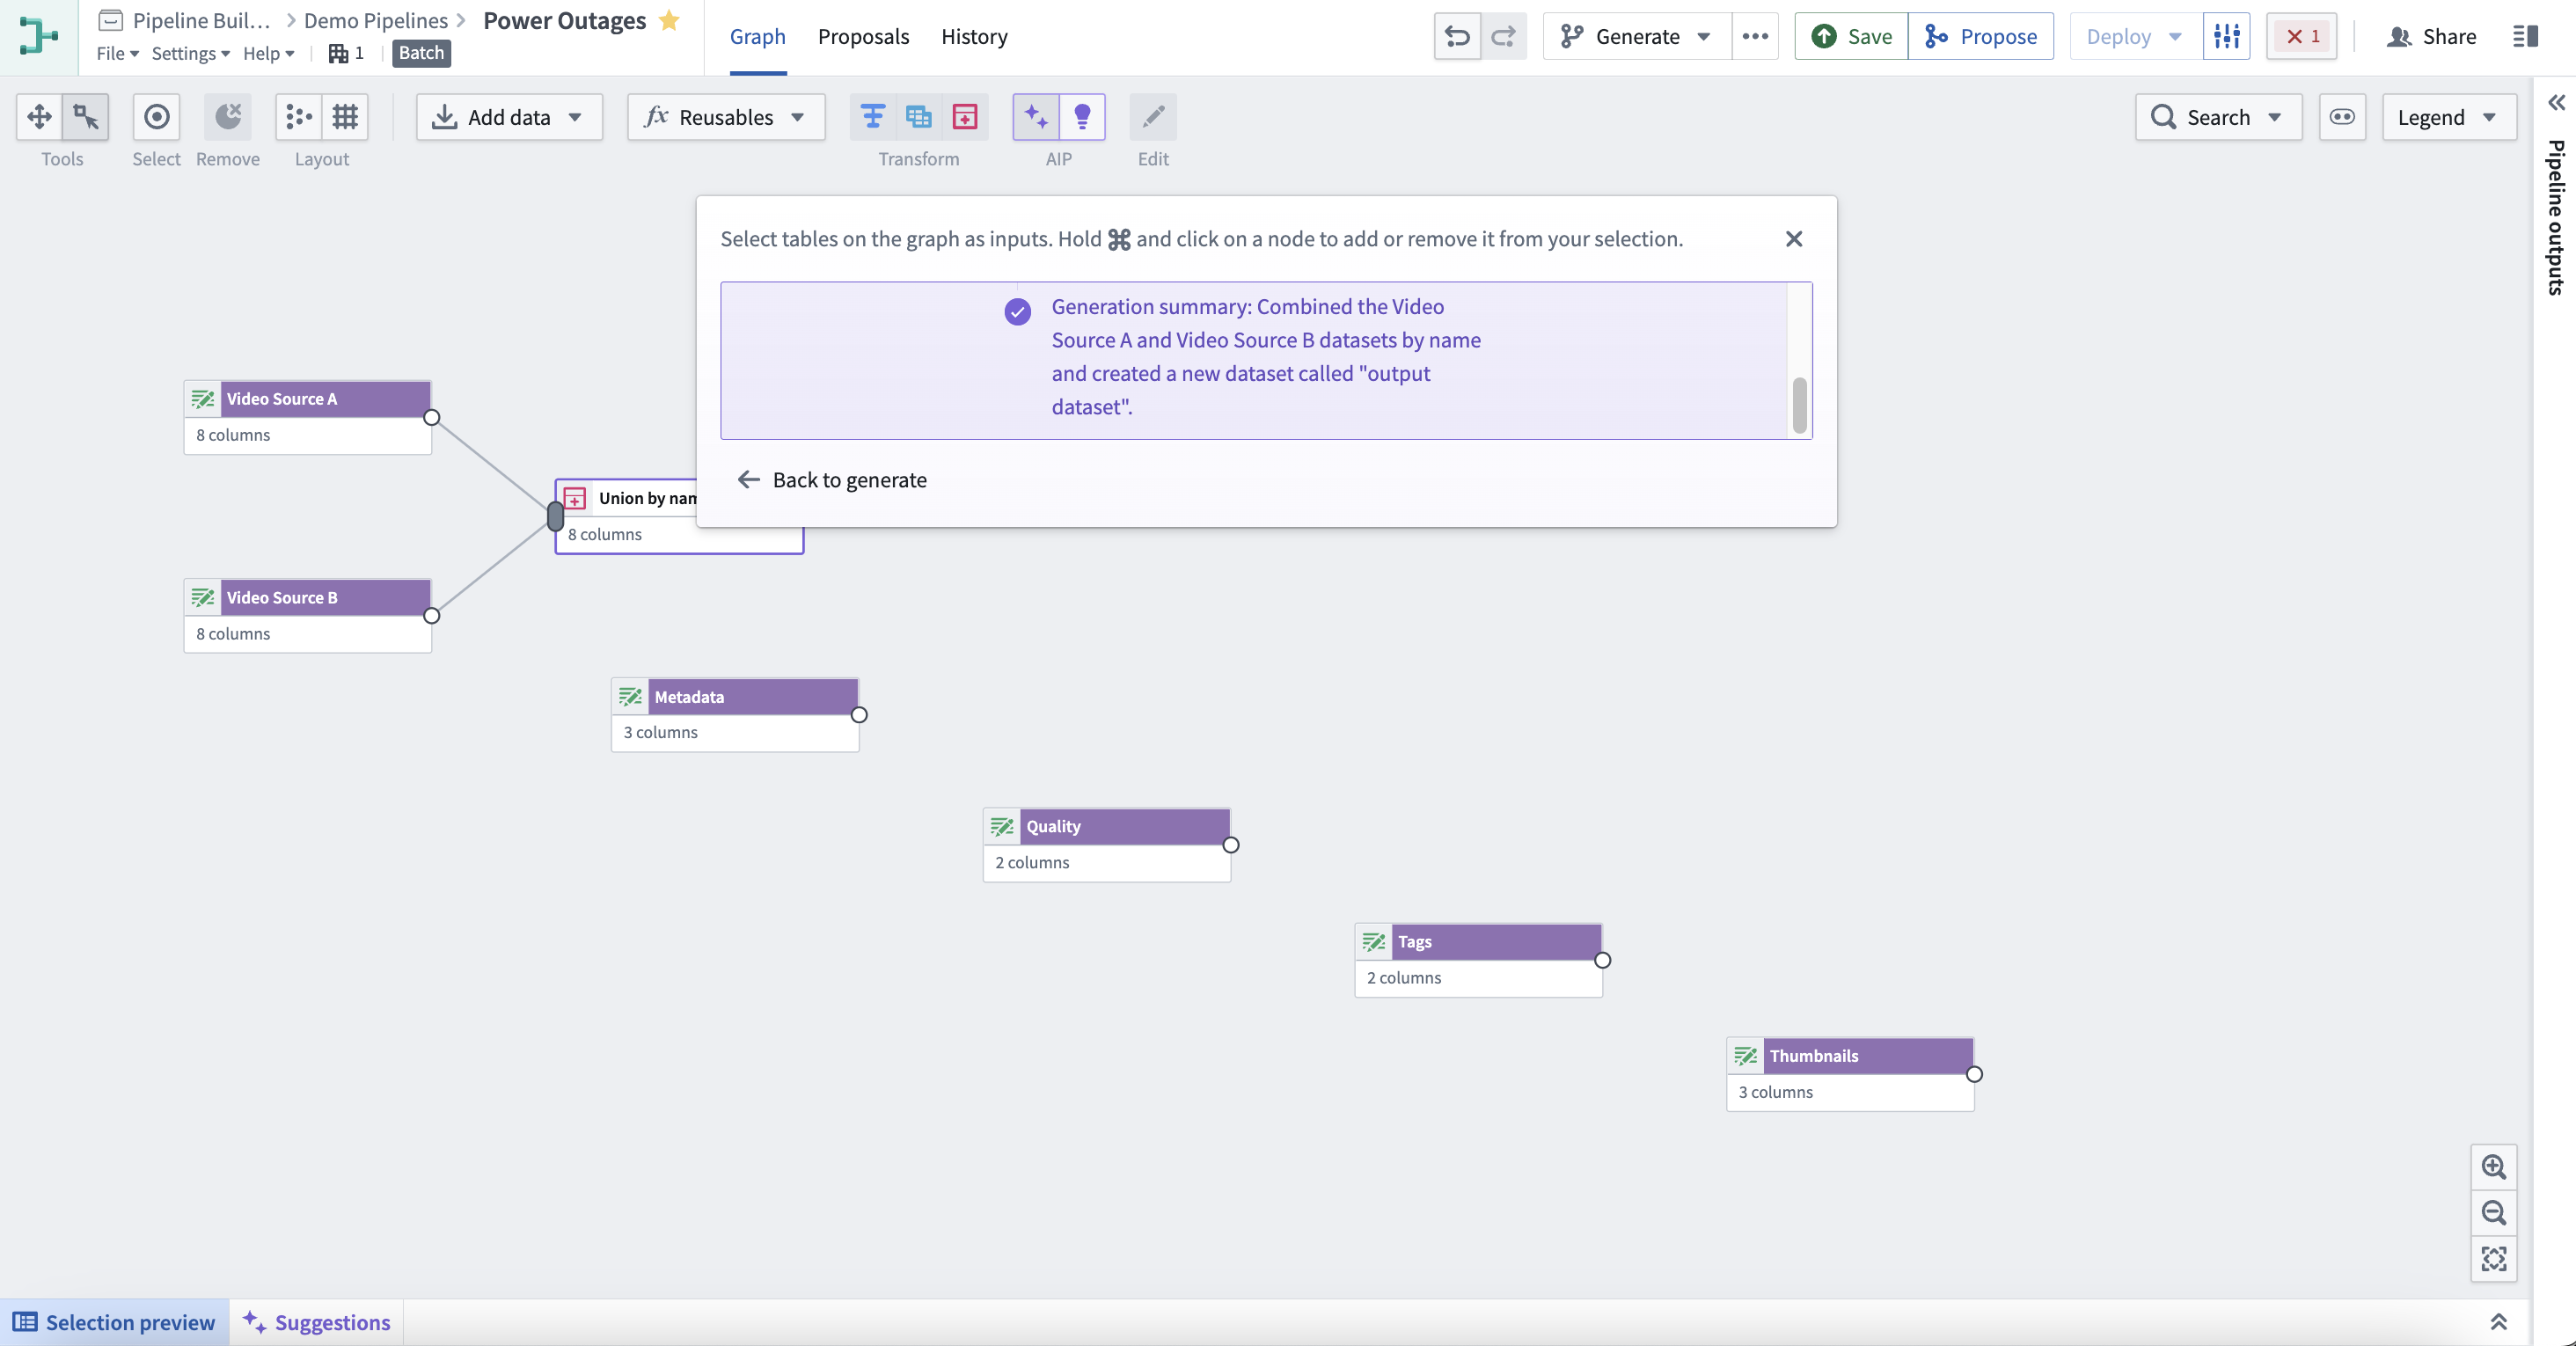Open the Settings menu
Viewport: 2576px width, 1346px height.
190,53
